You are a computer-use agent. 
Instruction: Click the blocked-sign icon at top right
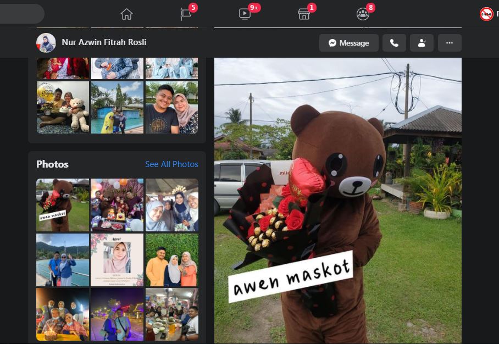coord(486,14)
